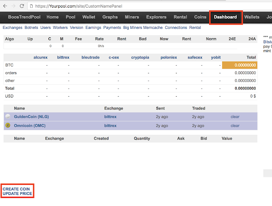Click the browser address bar URL

79,6
